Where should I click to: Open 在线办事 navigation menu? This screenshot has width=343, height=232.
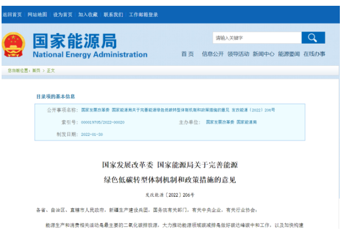click(x=314, y=54)
